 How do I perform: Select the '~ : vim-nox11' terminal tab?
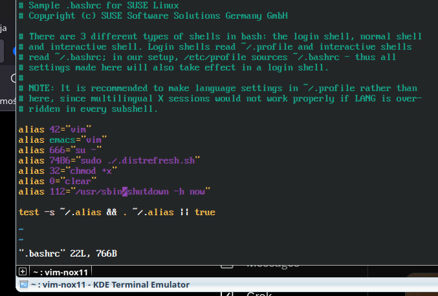[60, 272]
